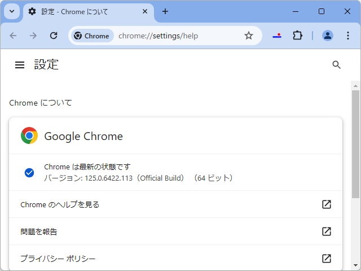Click external link icon for 問題を報告
The image size is (361, 271).
point(327,231)
